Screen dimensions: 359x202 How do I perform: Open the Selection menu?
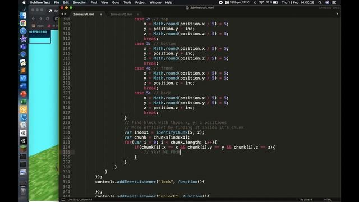tap(80, 2)
